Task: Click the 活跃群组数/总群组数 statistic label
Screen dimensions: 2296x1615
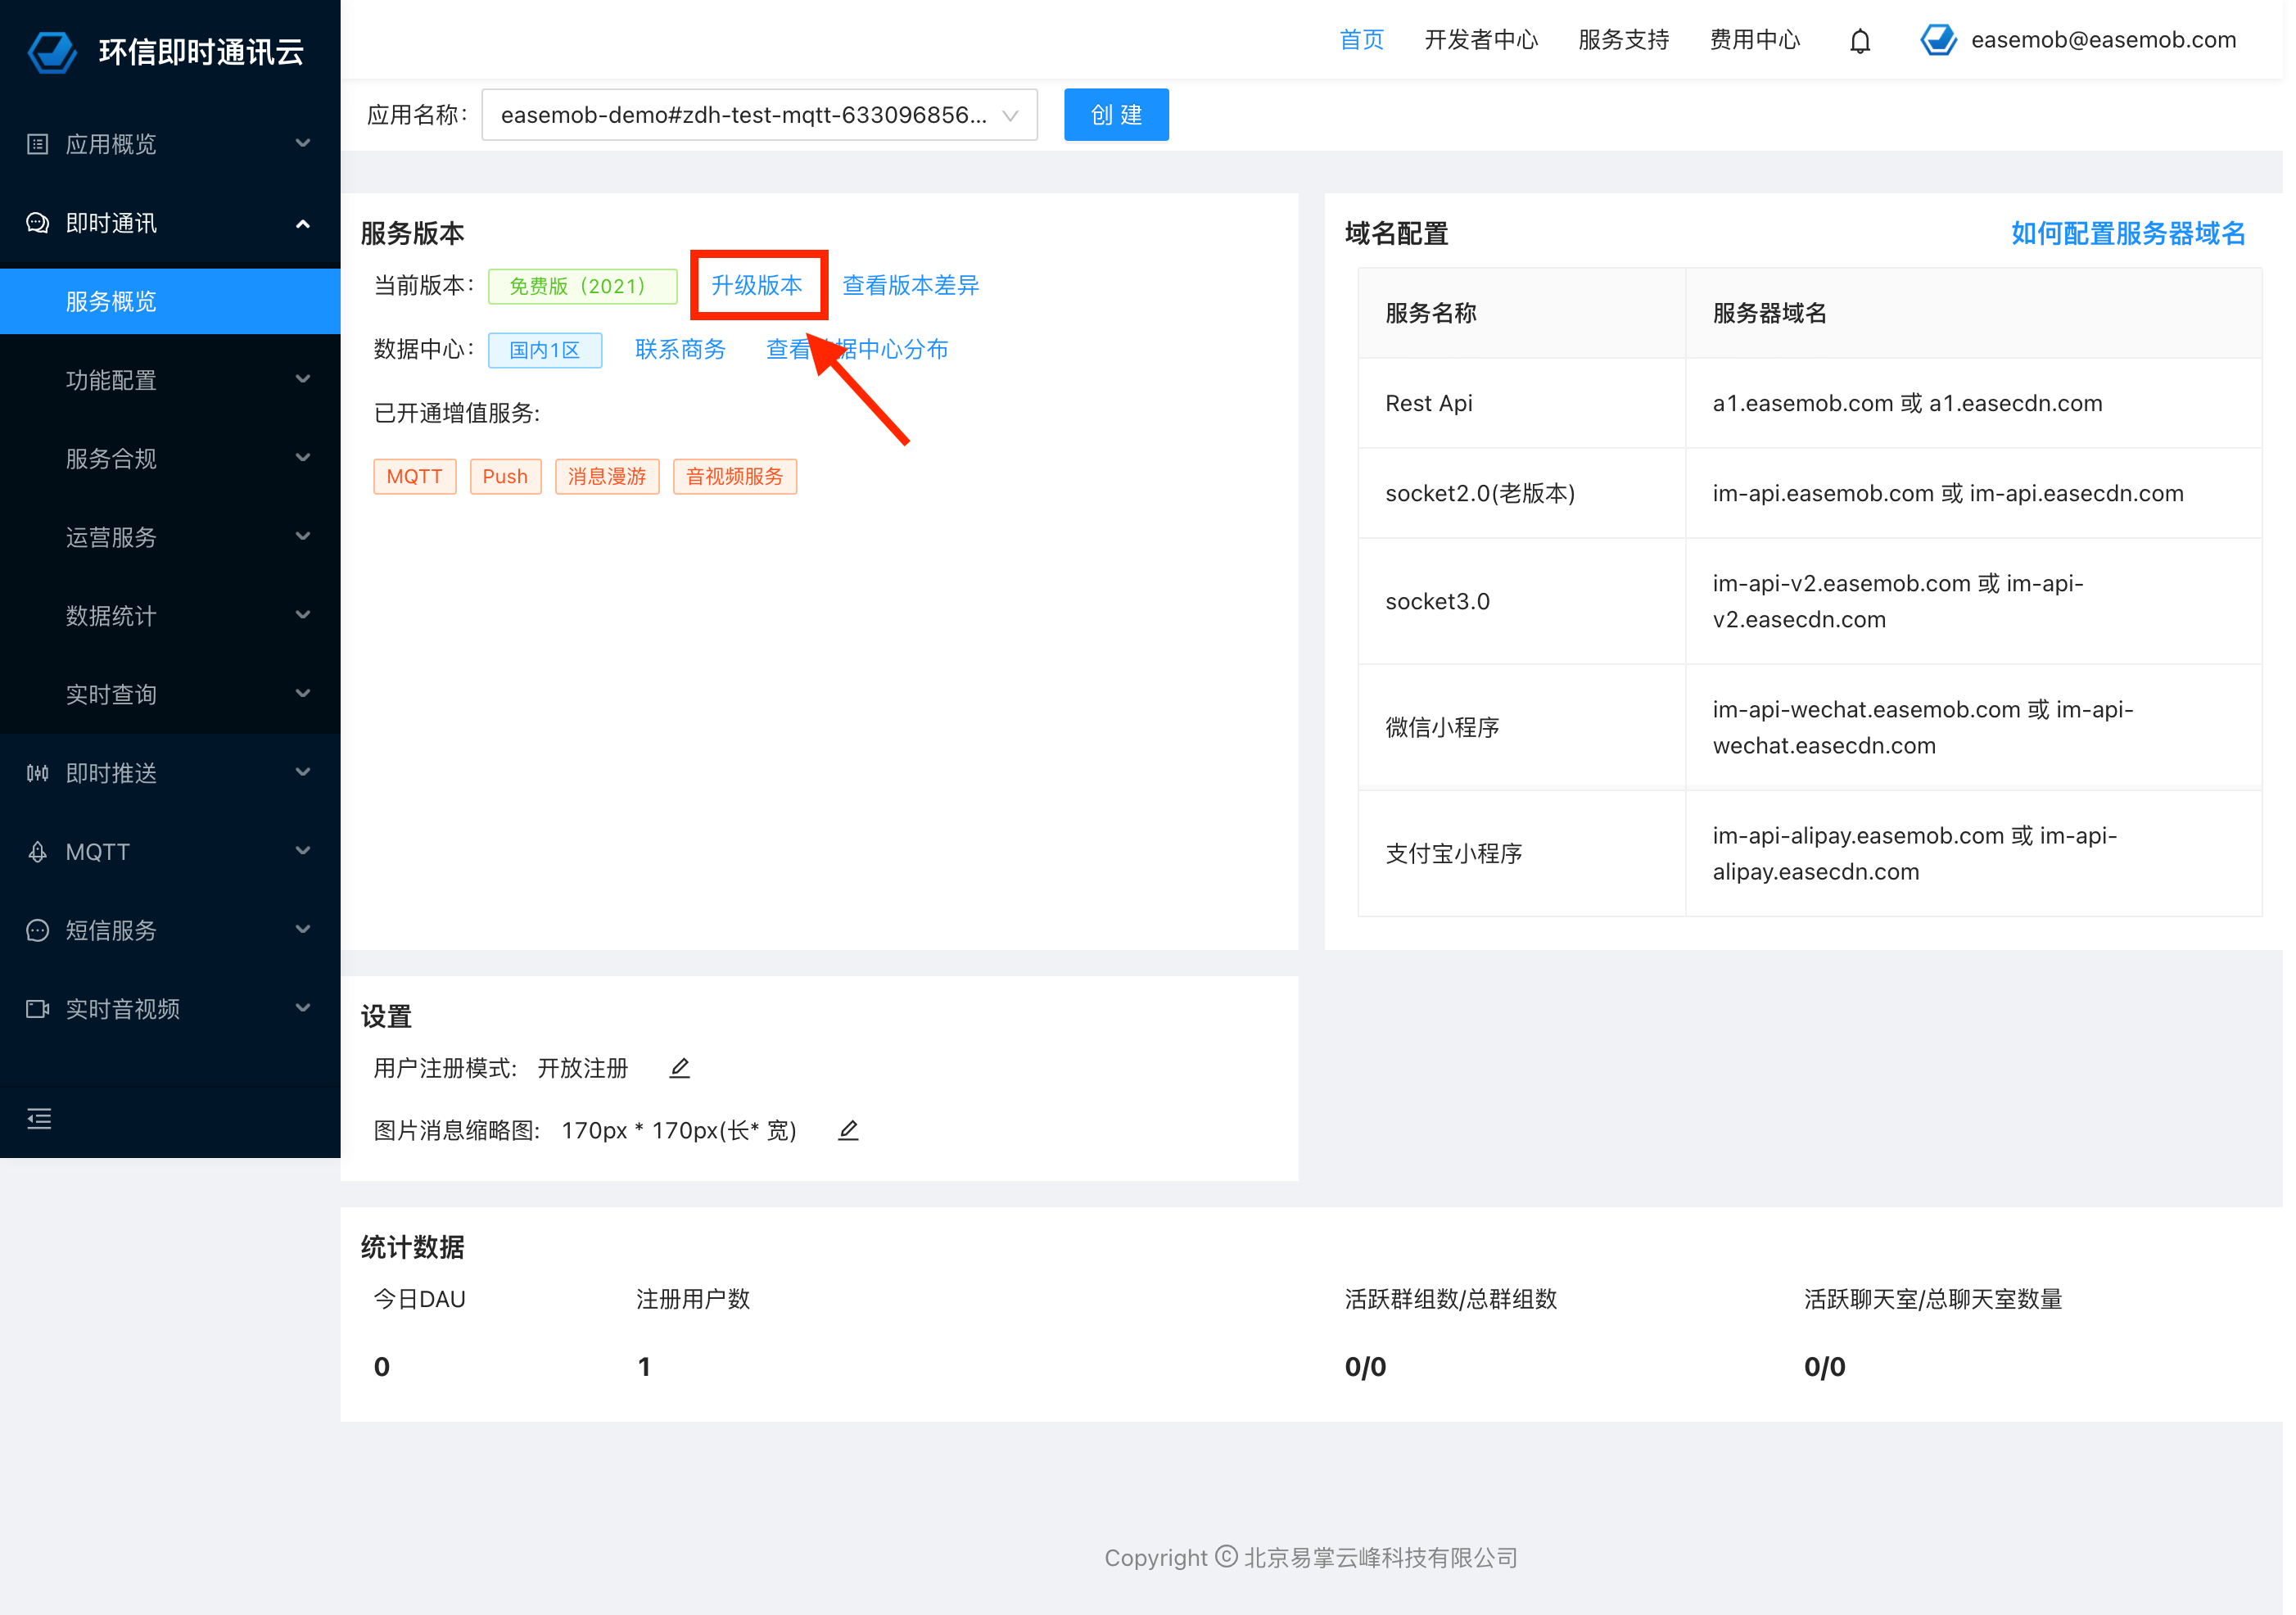Action: 1451,1299
